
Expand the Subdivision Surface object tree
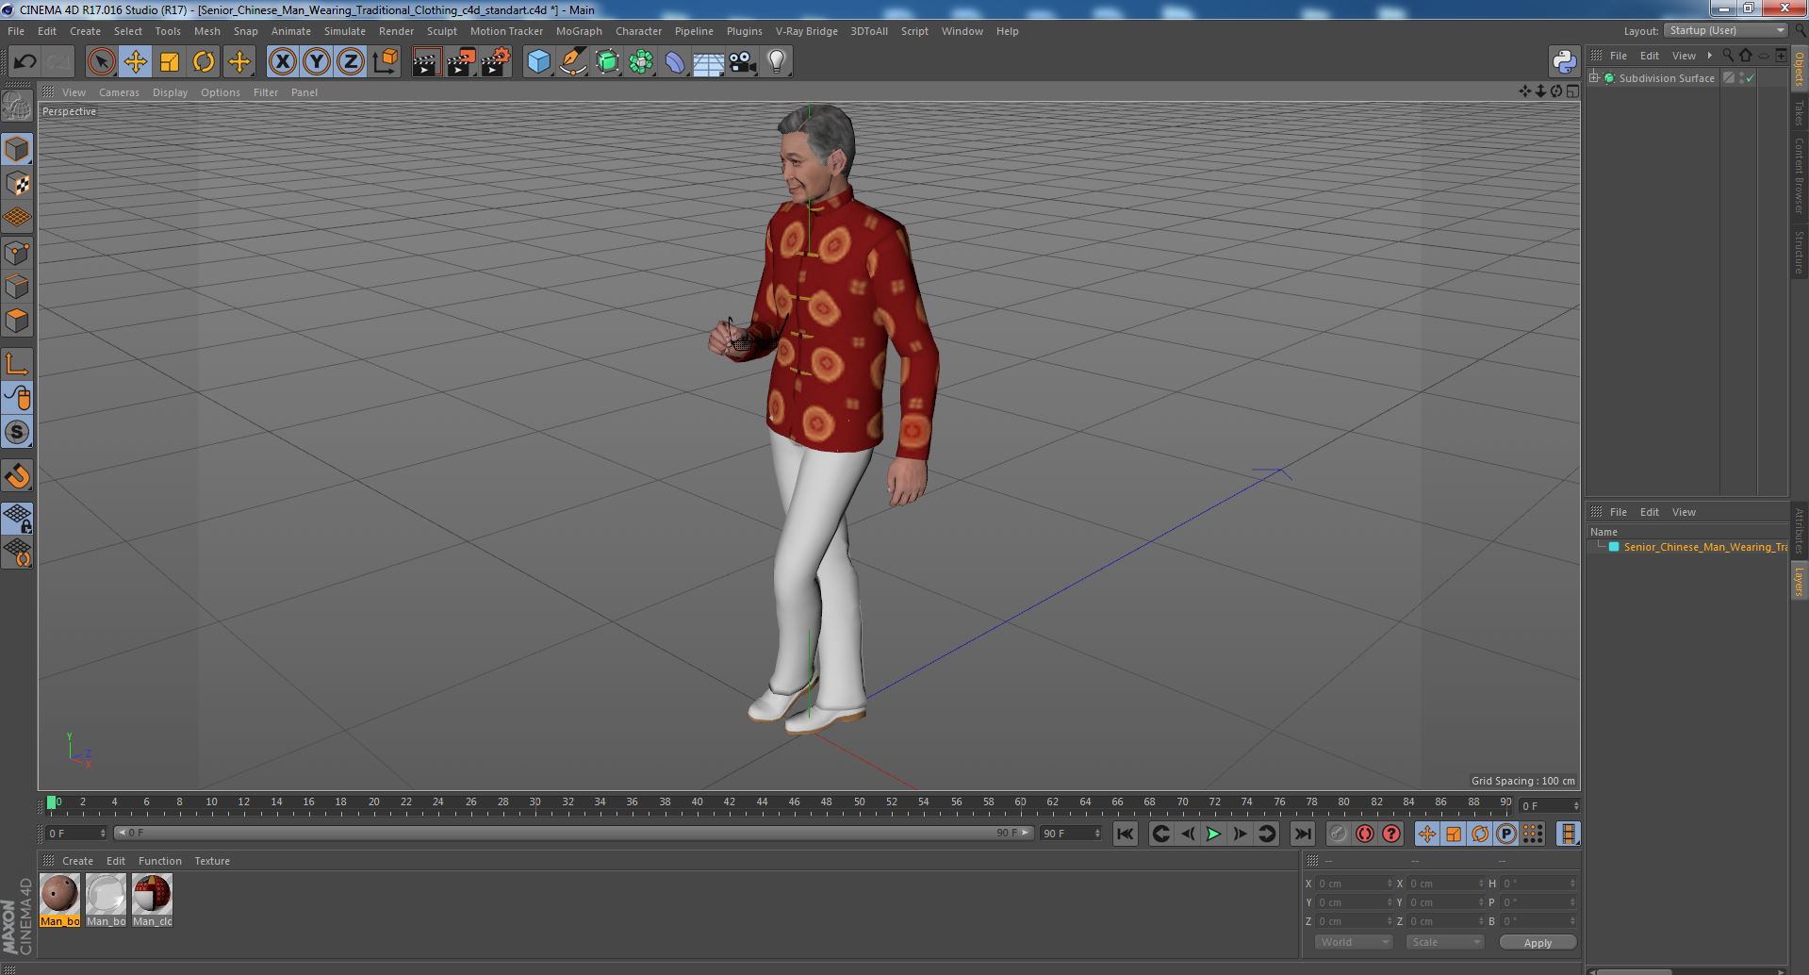click(1594, 78)
